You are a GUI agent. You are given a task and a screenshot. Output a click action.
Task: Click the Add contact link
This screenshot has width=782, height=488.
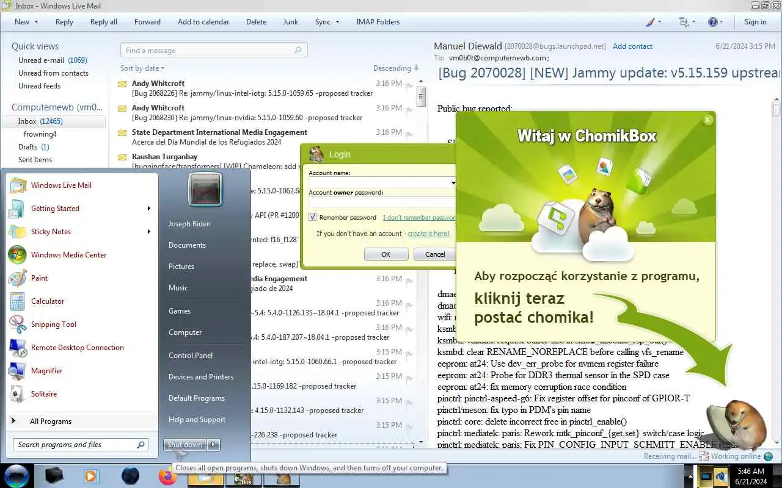[632, 46]
